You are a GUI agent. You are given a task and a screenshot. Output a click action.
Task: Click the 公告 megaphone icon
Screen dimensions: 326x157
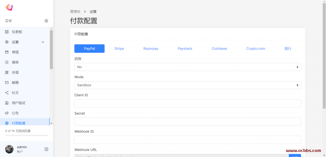(x=7, y=113)
